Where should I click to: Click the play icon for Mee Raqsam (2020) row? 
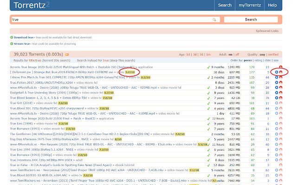coord(277,144)
